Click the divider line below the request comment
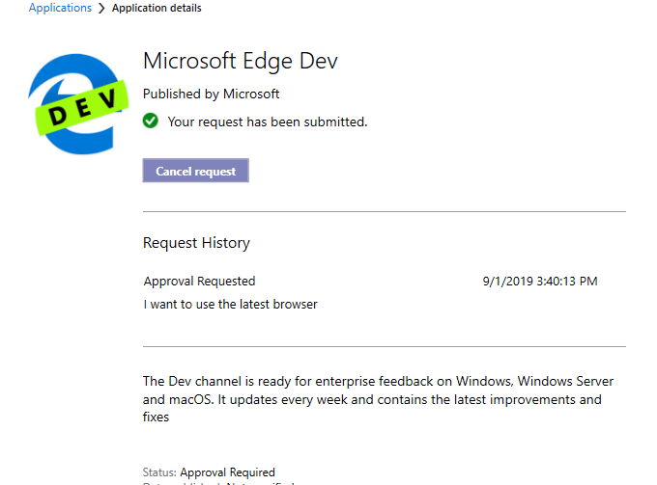This screenshot has height=485, width=657. coord(384,346)
